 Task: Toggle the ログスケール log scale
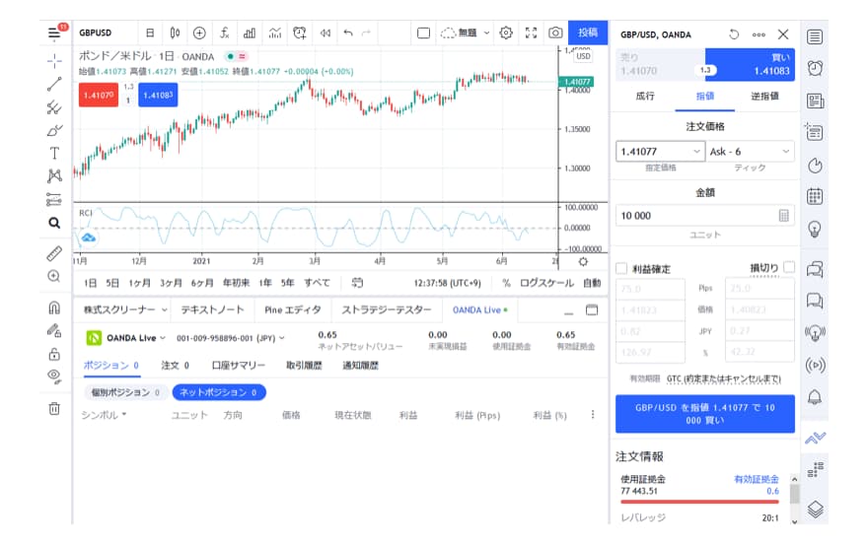546,283
